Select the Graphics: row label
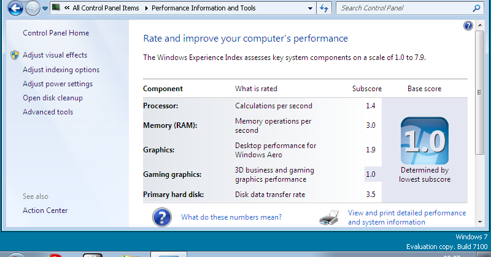Viewport: 491px width, 257px height. coord(159,150)
